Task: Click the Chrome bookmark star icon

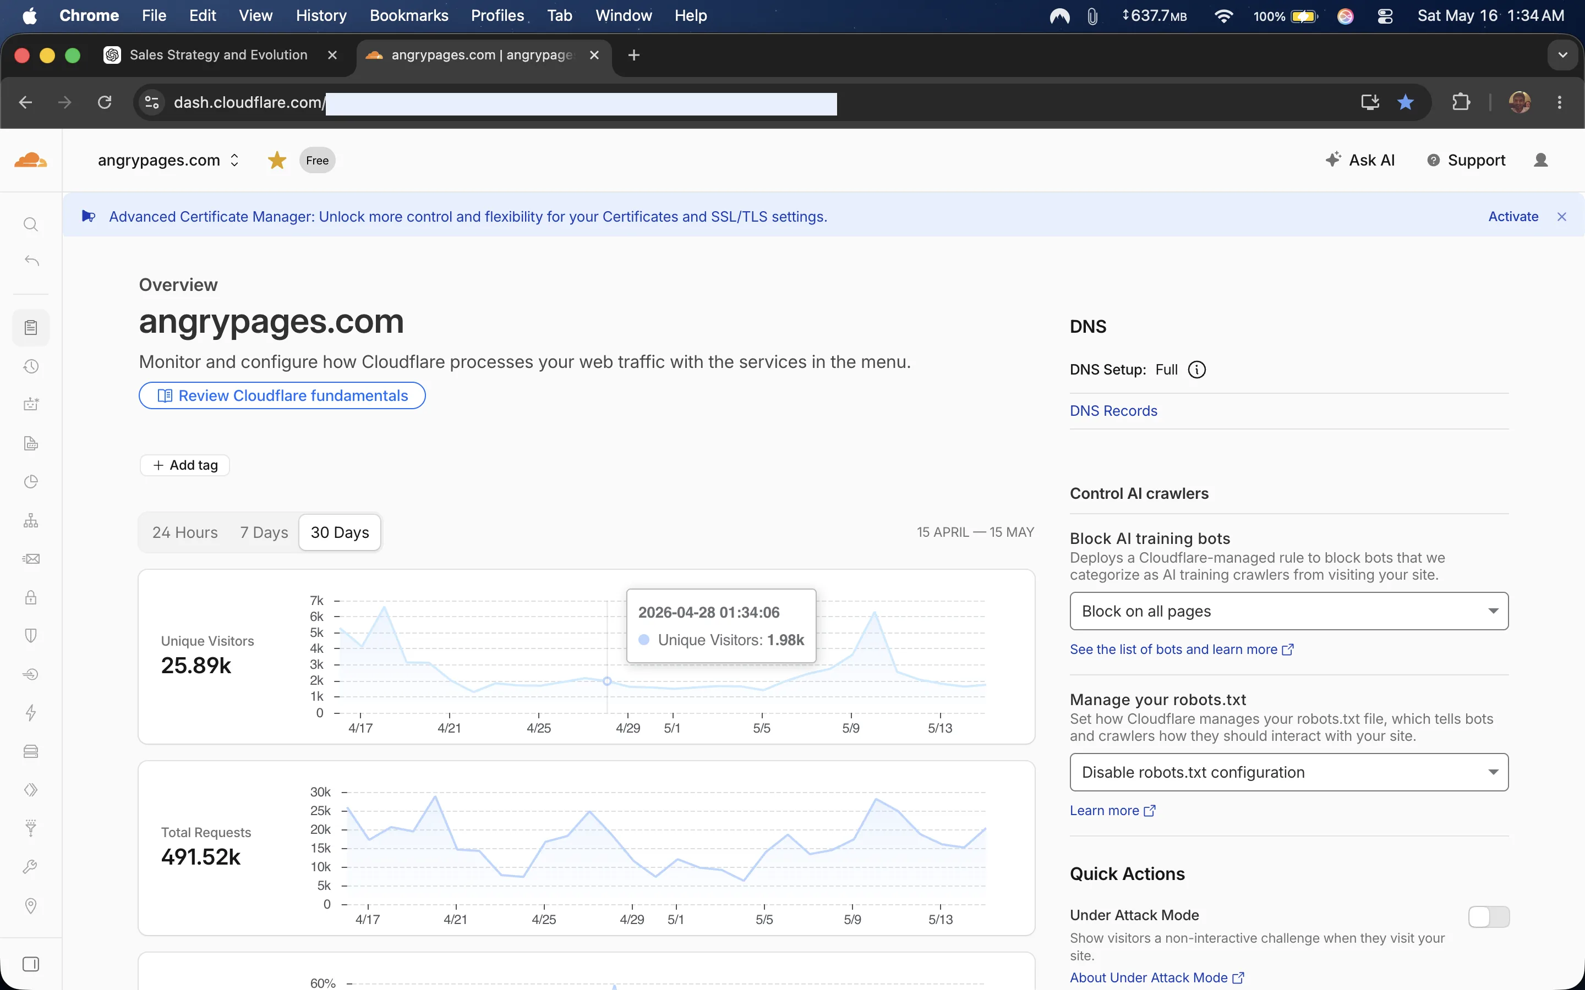Action: 1406,102
